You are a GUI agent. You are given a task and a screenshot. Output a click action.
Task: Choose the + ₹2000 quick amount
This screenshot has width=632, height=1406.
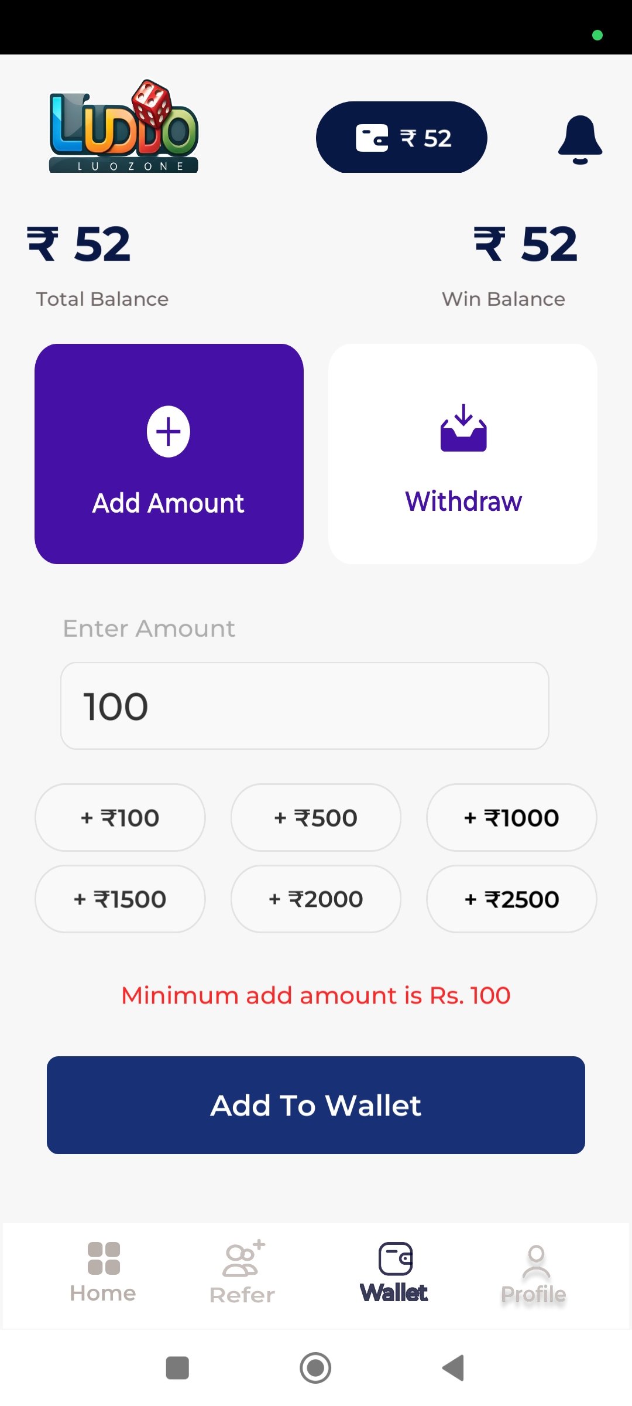click(316, 899)
